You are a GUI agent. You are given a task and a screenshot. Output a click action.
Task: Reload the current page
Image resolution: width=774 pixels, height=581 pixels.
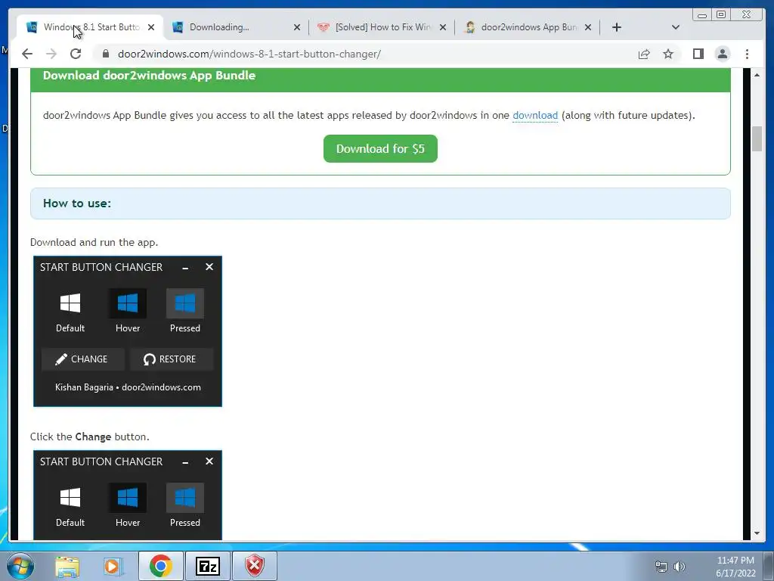[x=76, y=54]
